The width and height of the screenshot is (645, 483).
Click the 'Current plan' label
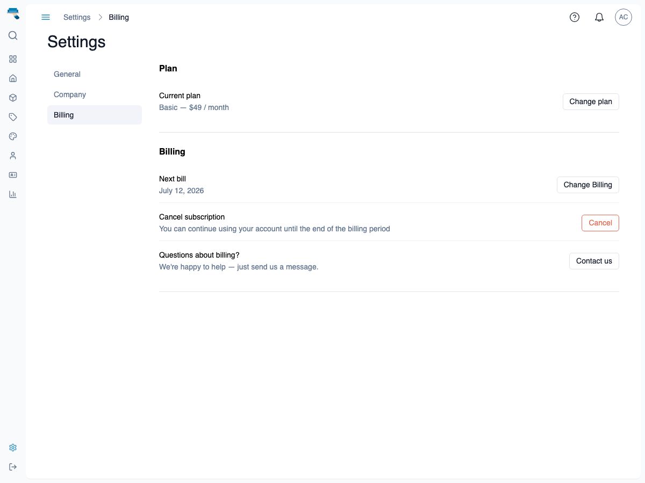pyautogui.click(x=180, y=96)
